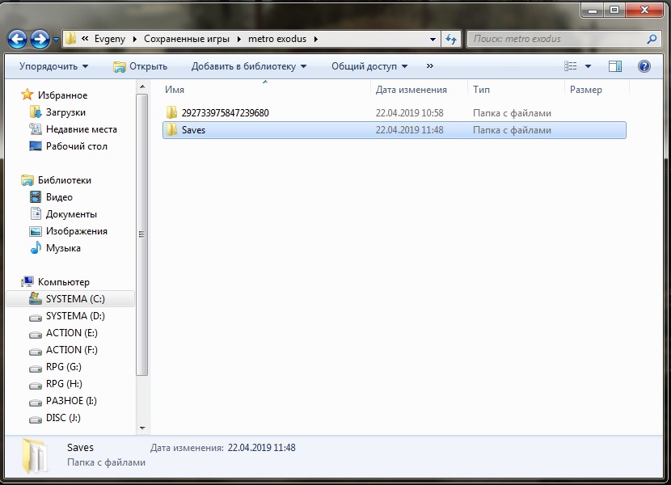Open Help with the question mark icon
The width and height of the screenshot is (671, 485).
point(644,66)
